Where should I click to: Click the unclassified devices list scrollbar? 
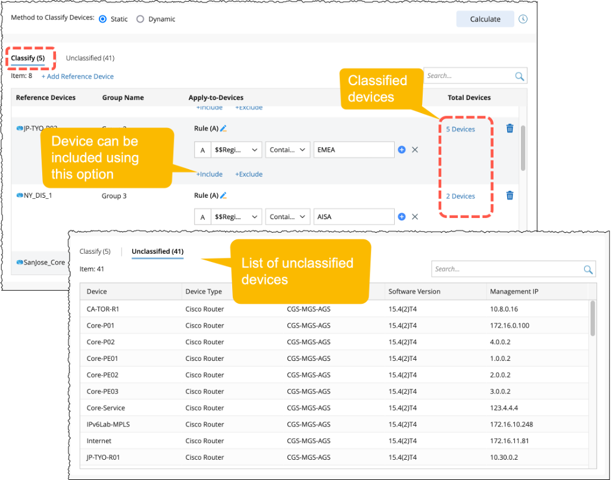click(592, 319)
